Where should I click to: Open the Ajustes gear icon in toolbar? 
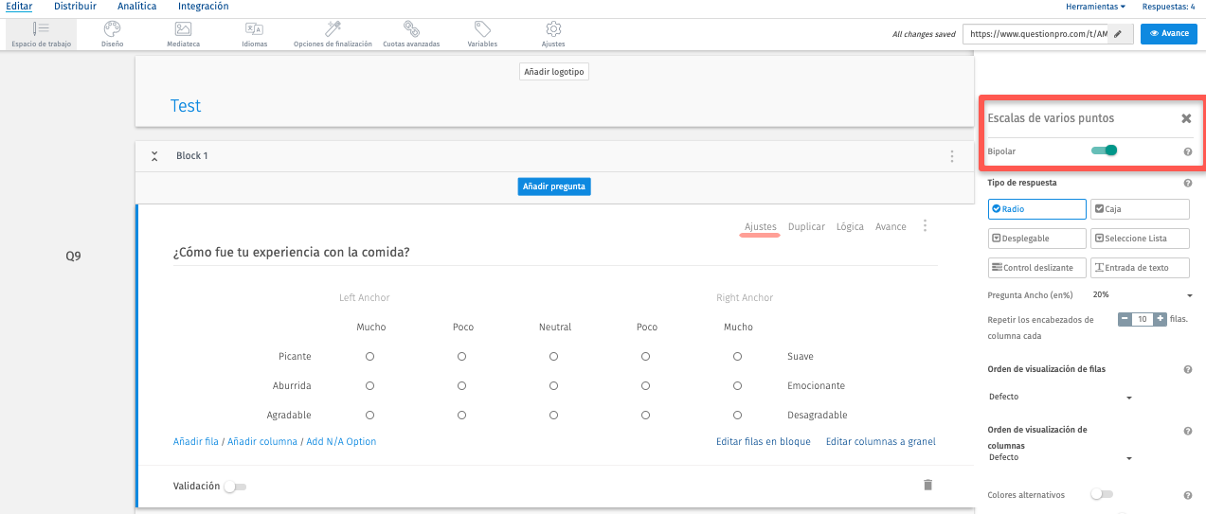553,29
